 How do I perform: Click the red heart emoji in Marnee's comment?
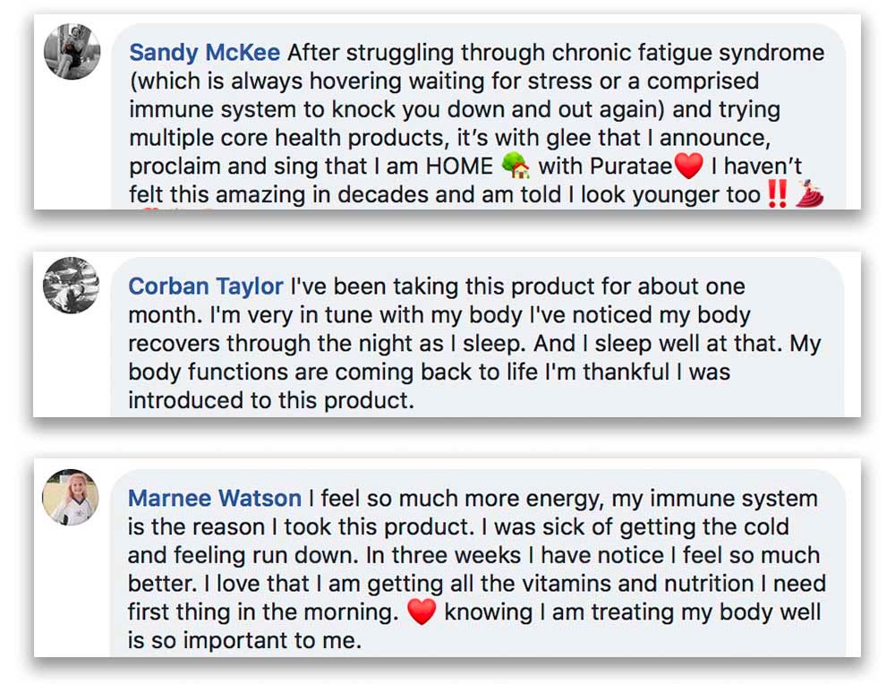(422, 612)
